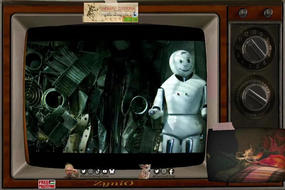Image resolution: width=285 pixels, height=190 pixels.
Task: Click the @Spilledbagofice handle text
Action: tap(94, 176)
